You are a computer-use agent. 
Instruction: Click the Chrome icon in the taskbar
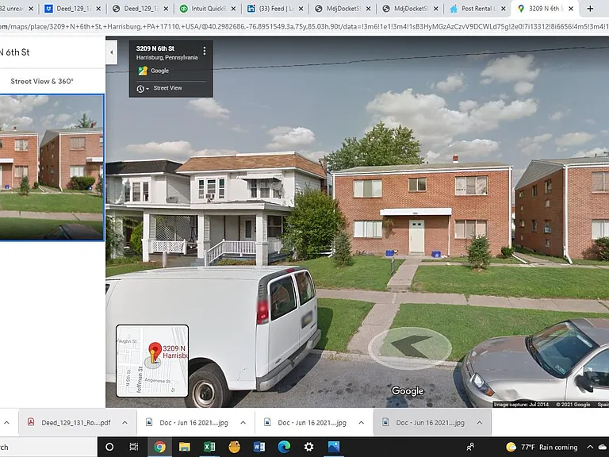159,447
